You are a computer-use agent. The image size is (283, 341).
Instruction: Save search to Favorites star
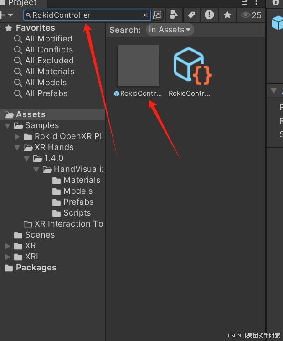[x=227, y=15]
